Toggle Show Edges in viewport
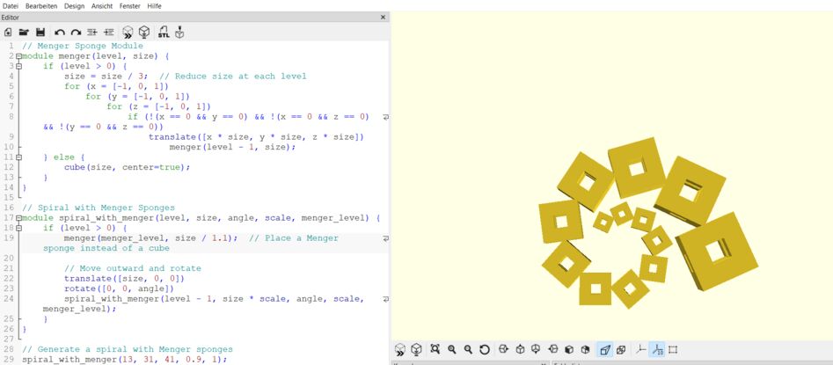The height and width of the screenshot is (365, 833). coord(673,349)
